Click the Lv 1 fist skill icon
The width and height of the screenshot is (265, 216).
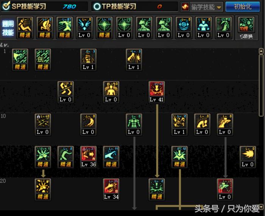pyautogui.click(x=88, y=60)
